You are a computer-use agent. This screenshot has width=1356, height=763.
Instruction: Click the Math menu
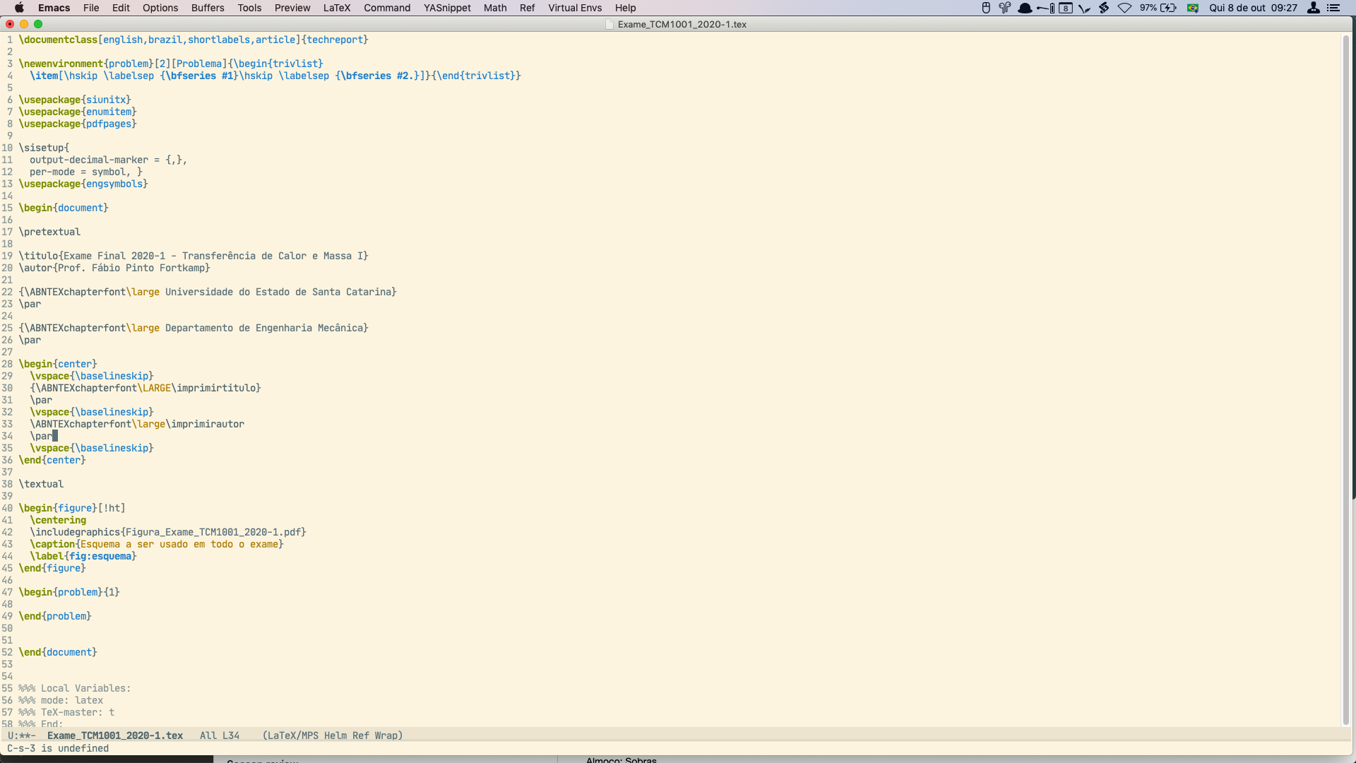(x=494, y=8)
